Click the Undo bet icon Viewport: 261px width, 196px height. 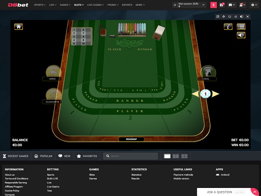coord(53,72)
